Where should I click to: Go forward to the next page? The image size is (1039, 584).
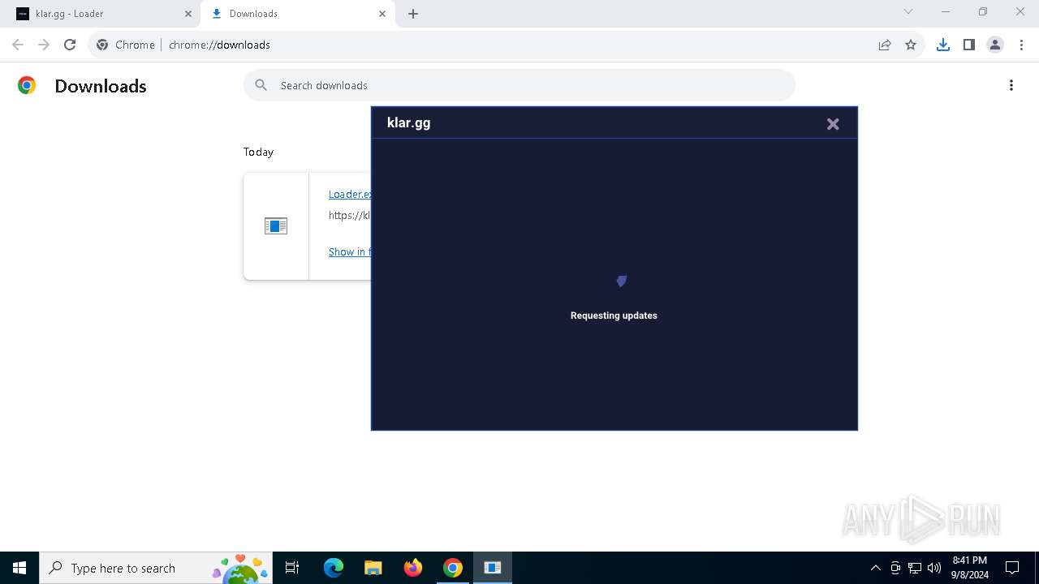pyautogui.click(x=44, y=45)
